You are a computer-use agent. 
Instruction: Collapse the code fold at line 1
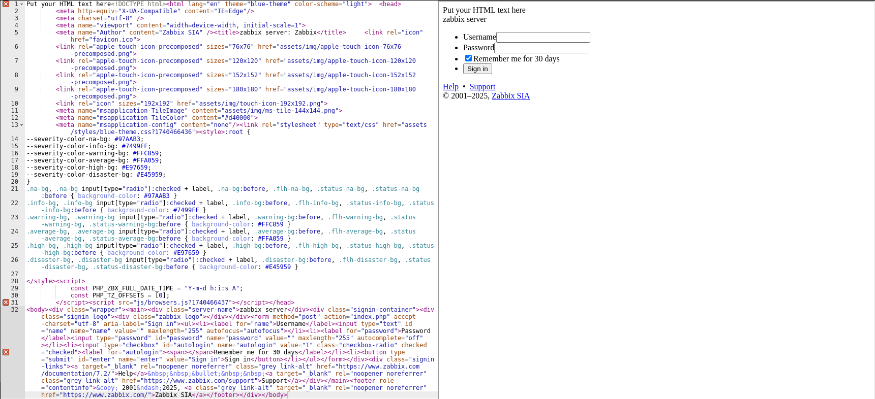pyautogui.click(x=21, y=4)
